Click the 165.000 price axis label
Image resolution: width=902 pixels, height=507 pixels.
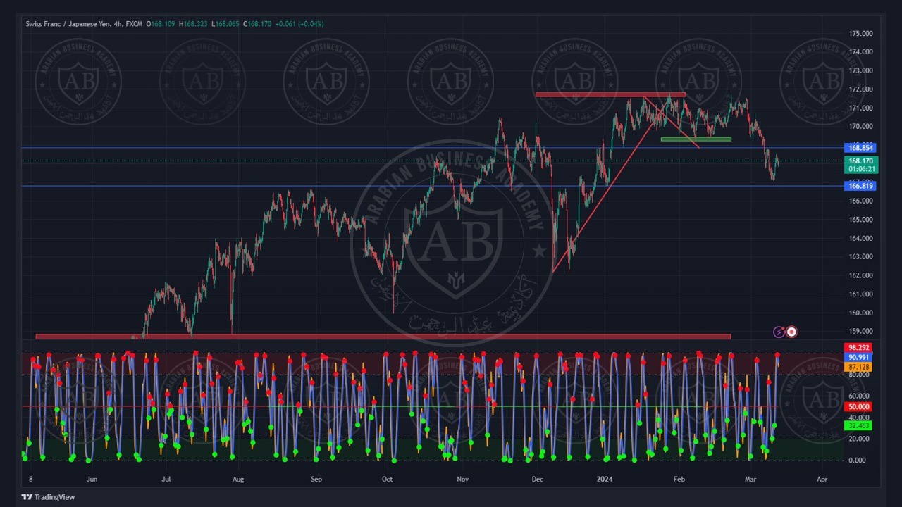(x=860, y=220)
